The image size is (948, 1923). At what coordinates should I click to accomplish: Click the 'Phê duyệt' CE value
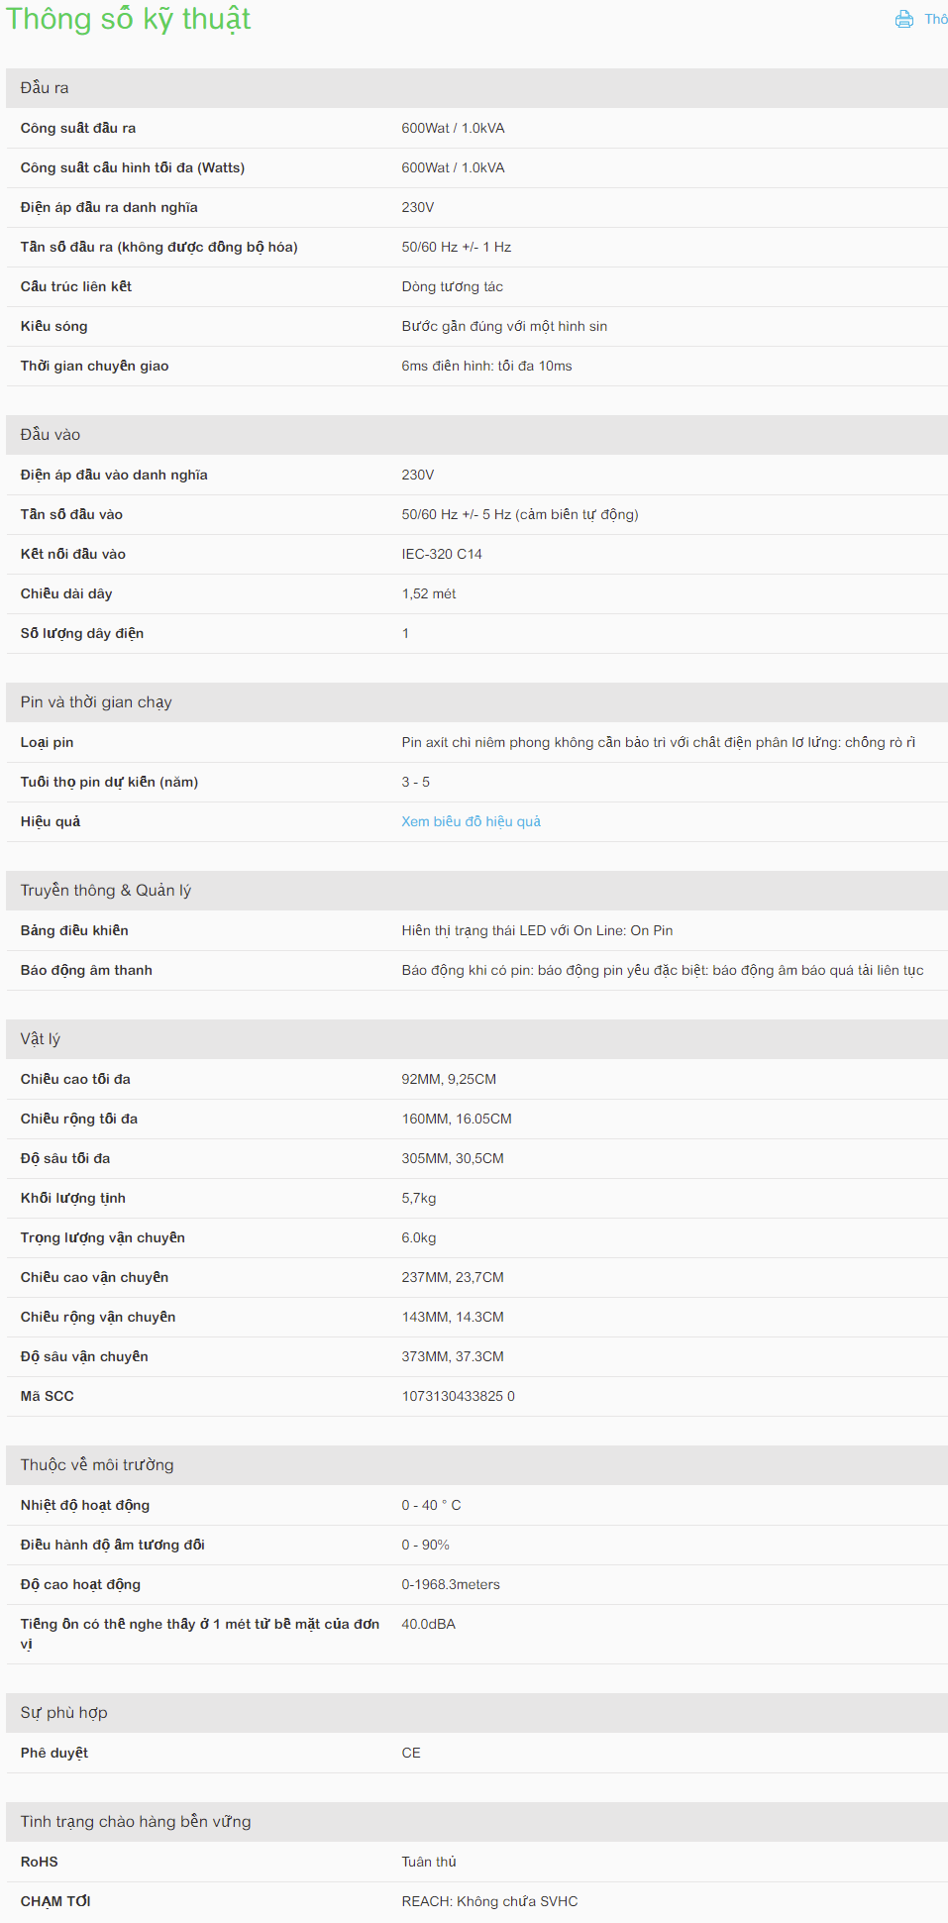411,1753
